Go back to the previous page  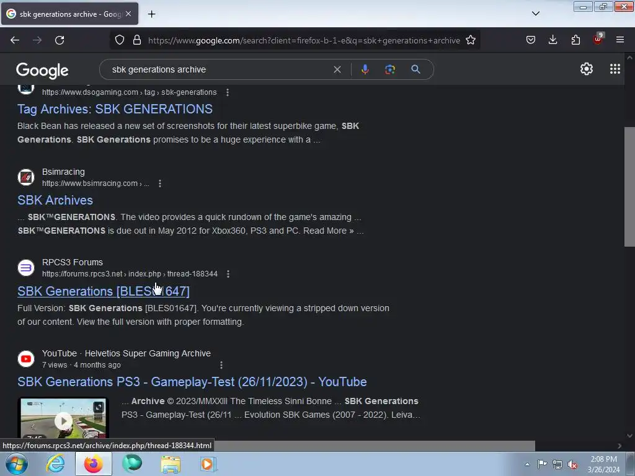click(15, 40)
